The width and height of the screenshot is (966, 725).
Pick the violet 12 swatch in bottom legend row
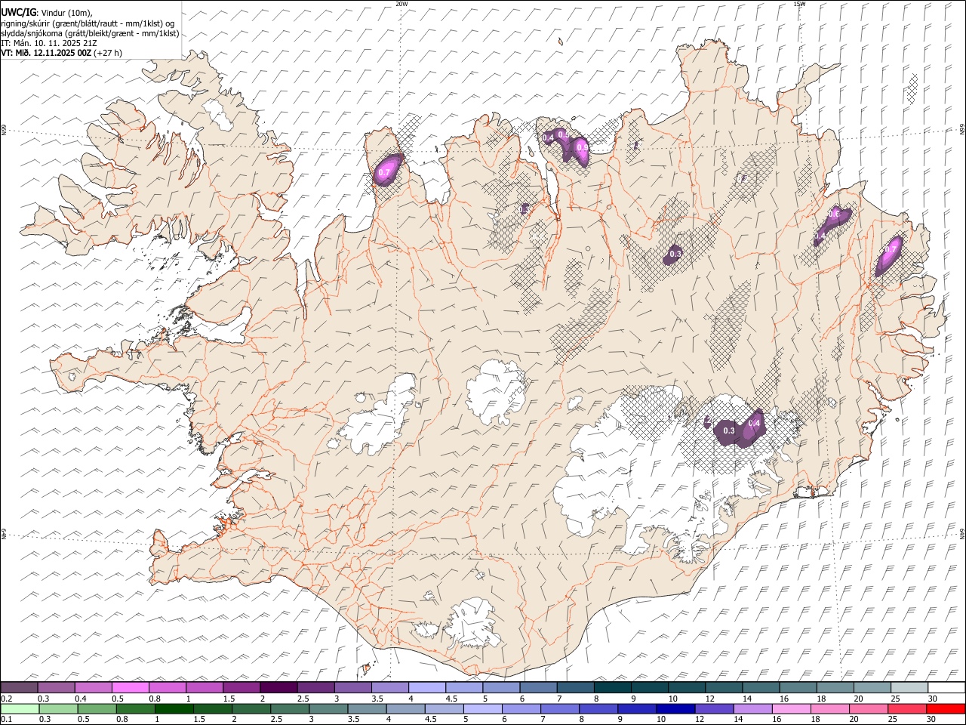[714, 708]
